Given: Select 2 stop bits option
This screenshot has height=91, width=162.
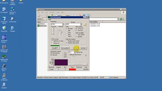Looking at the screenshot, I should tap(59, 34).
